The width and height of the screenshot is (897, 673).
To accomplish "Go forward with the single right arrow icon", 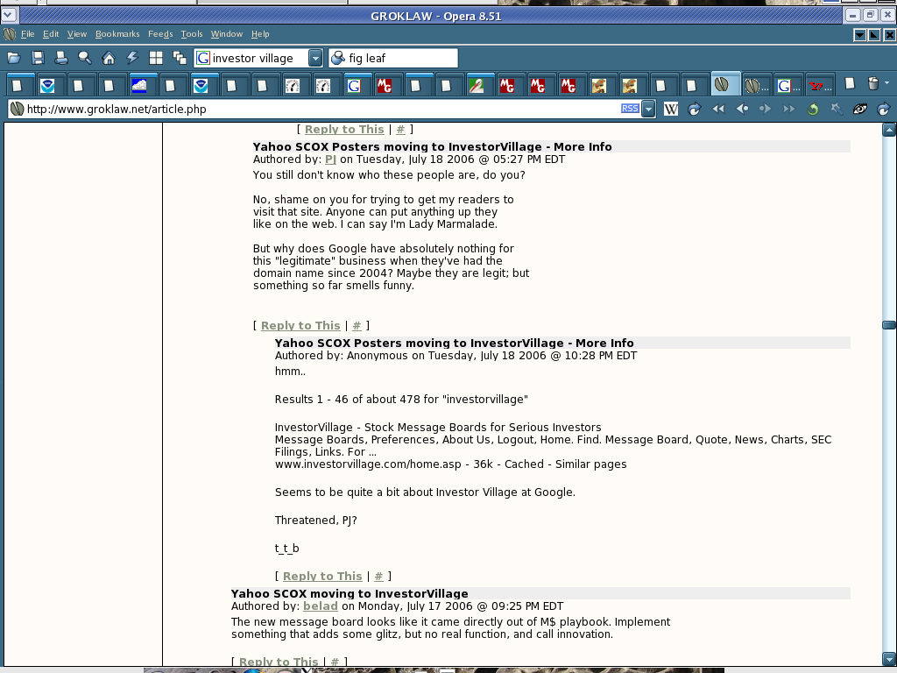I will click(x=766, y=109).
